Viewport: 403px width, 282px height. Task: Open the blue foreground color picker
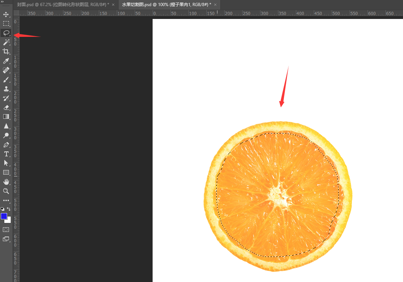point(4,216)
